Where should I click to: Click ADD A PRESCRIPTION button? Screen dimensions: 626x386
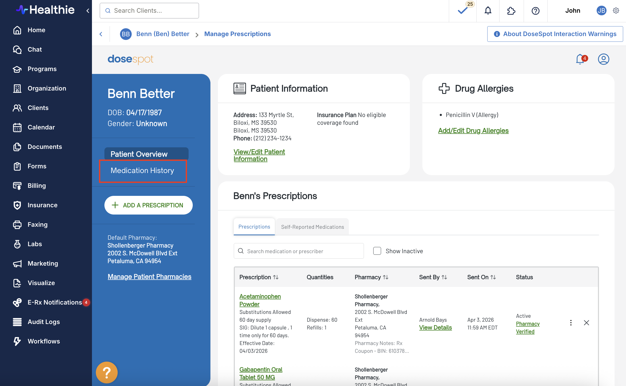click(148, 205)
